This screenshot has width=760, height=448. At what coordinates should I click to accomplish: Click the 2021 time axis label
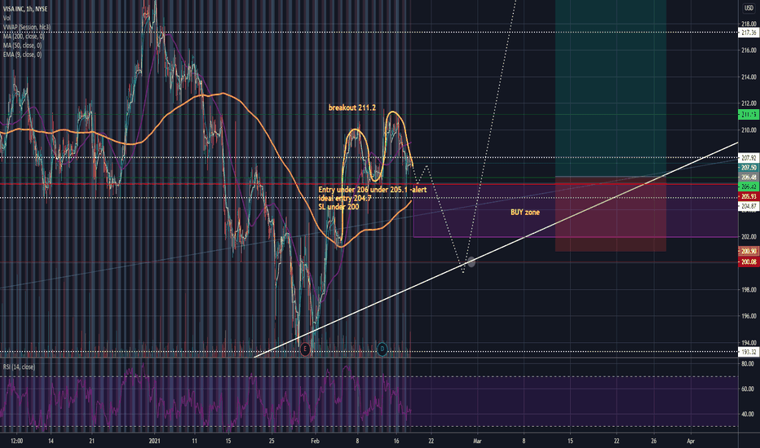[154, 441]
